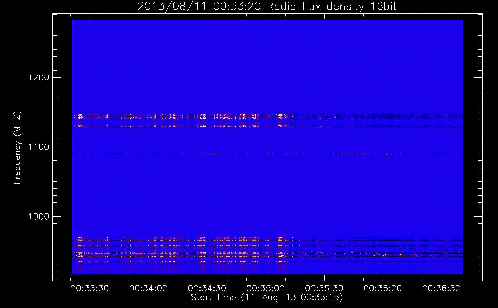
Task: Click the 00:35:30 time tick label
Action: click(324, 289)
